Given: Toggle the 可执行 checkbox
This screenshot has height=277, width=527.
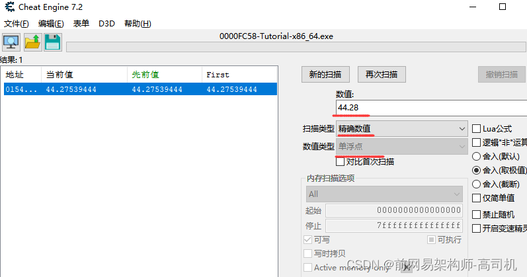Looking at the screenshot, I should tap(431, 240).
